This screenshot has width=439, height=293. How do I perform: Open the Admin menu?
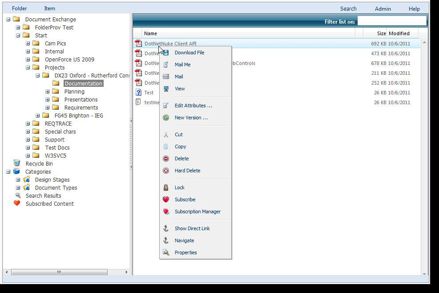[383, 8]
